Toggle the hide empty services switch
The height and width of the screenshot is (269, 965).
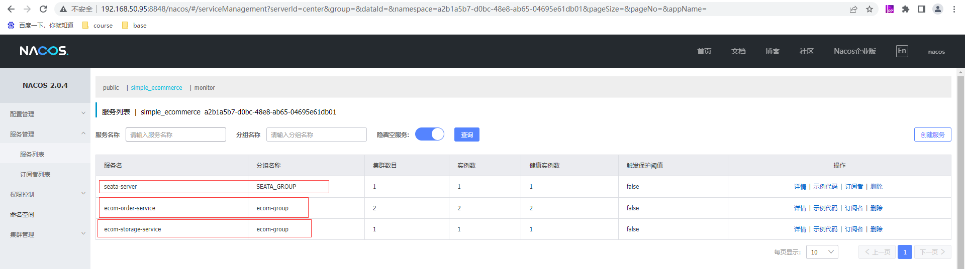point(430,134)
